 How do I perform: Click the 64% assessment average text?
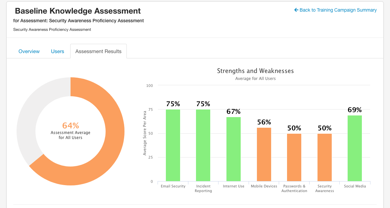pyautogui.click(x=71, y=126)
